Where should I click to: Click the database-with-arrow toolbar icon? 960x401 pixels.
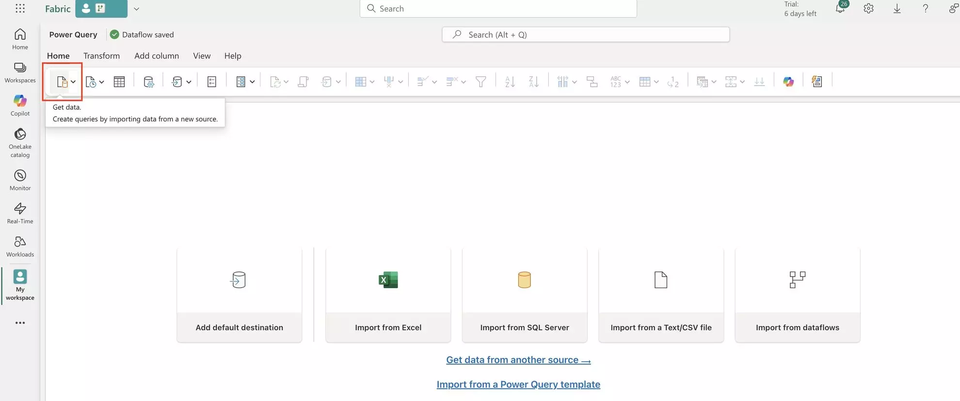tap(177, 82)
